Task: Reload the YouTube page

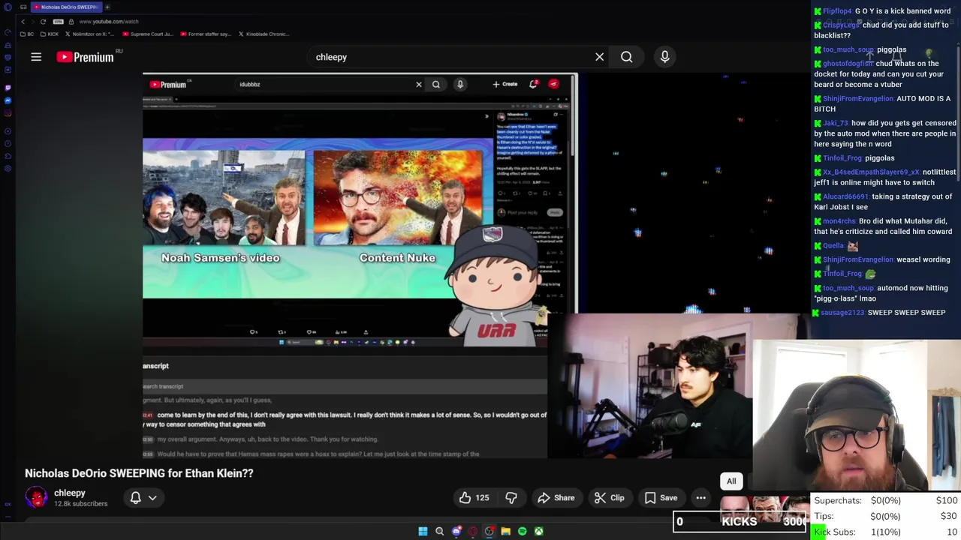Action: pyautogui.click(x=43, y=21)
